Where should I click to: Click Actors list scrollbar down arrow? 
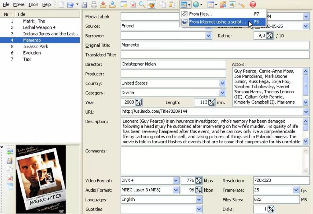(x=306, y=102)
